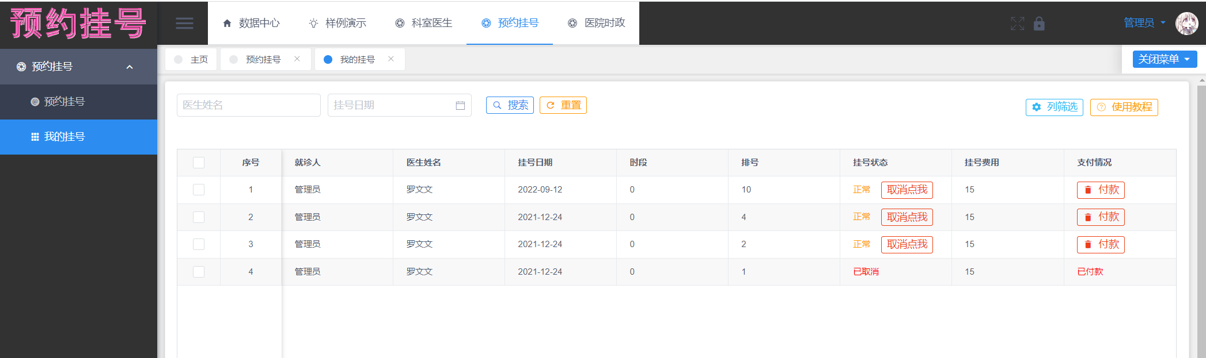
Task: Click 取消点我 for the 2022-09-12 appointment
Action: tap(907, 190)
